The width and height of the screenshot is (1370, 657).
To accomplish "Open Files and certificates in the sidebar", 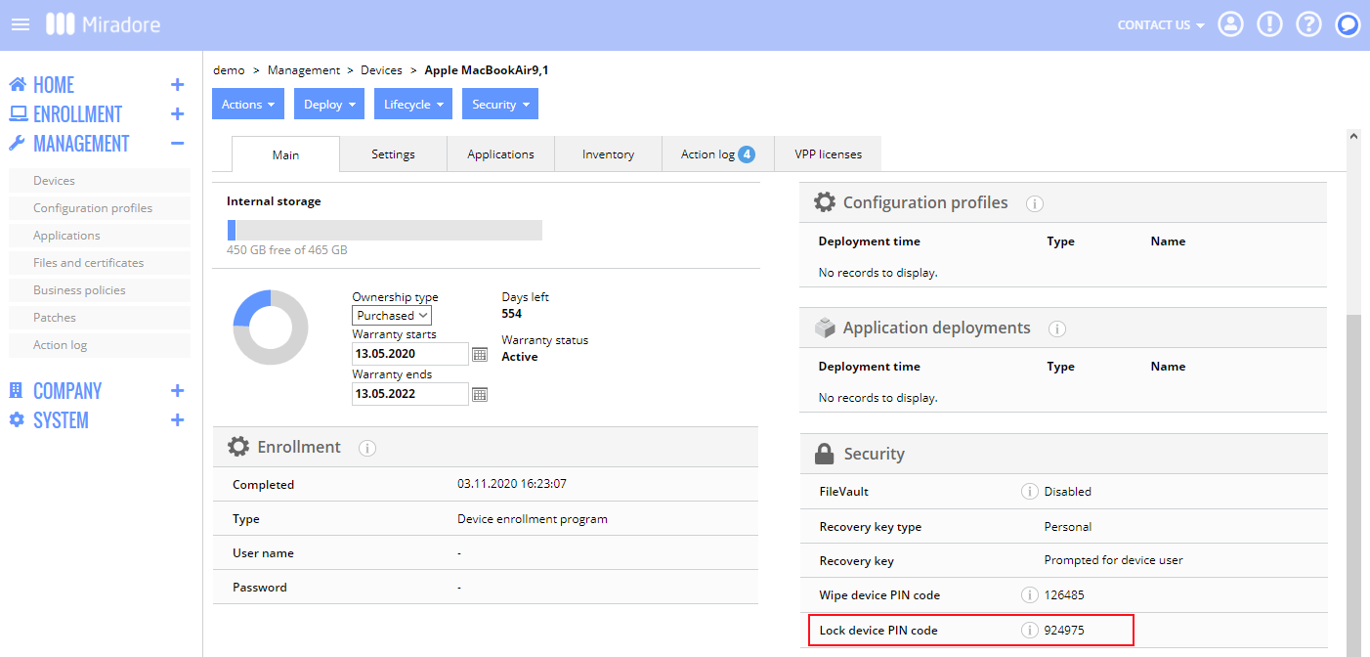I will [99, 263].
